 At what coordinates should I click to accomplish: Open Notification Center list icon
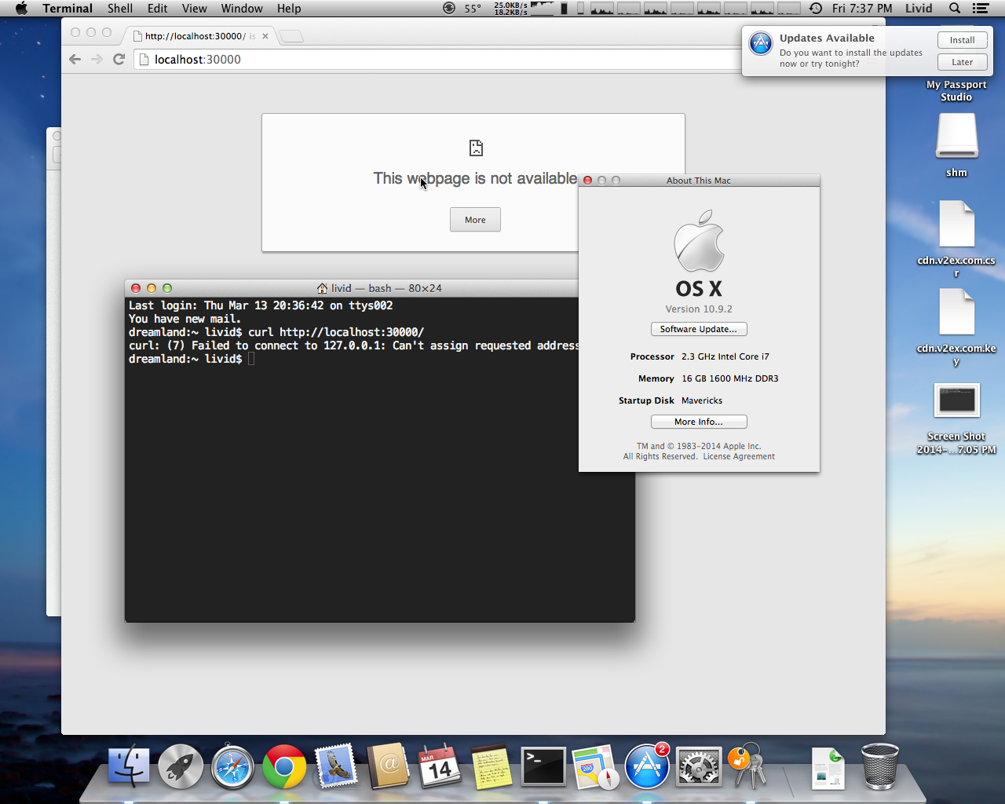(x=981, y=8)
